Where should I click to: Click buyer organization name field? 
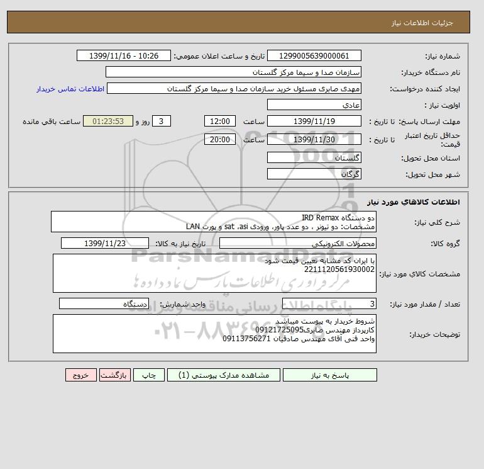point(233,72)
